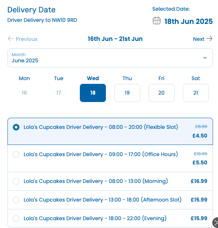Pick the Evening 18:00 - 22:00 delivery slot
This screenshot has width=218, height=228.
110,218
